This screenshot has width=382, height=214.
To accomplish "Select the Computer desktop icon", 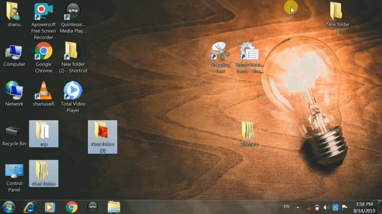I will [x=14, y=56].
